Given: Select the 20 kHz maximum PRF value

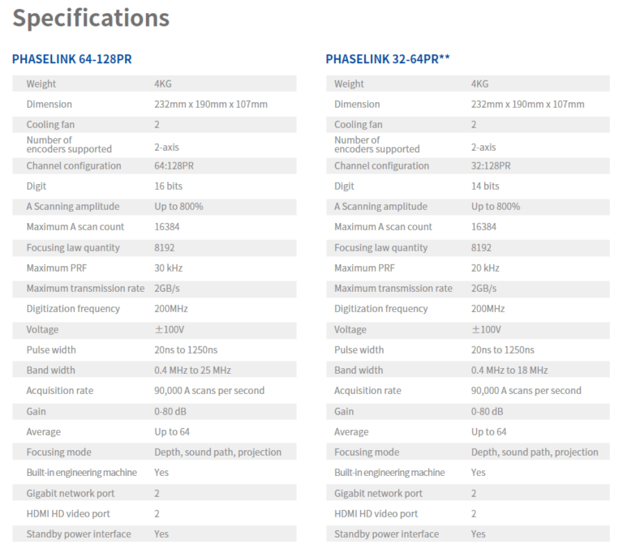Looking at the screenshot, I should coord(485,268).
